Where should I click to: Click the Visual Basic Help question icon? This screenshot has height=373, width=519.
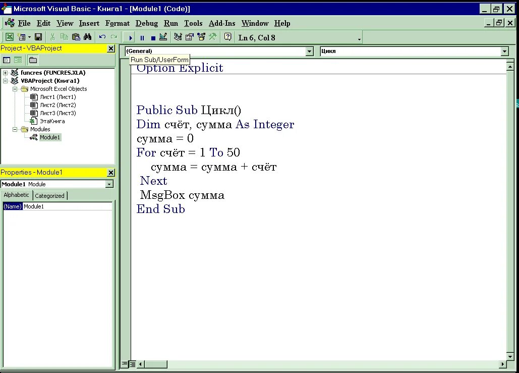[x=228, y=37]
